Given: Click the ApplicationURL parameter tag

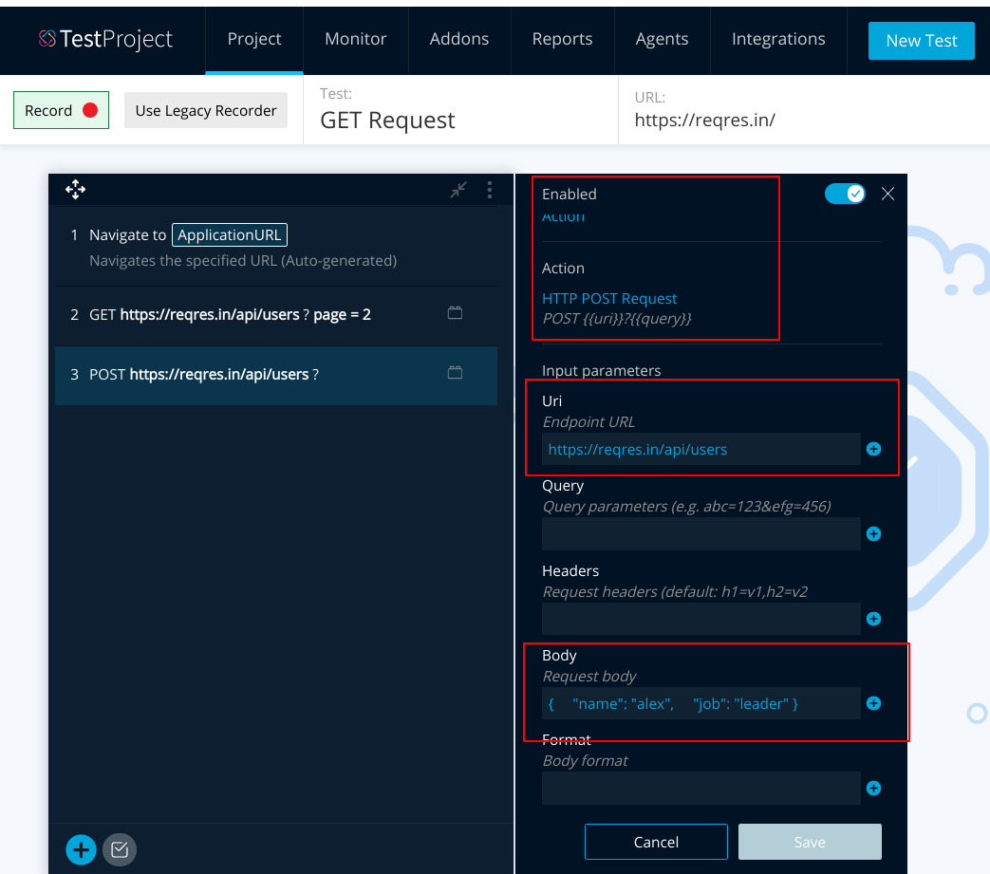Looking at the screenshot, I should 229,234.
